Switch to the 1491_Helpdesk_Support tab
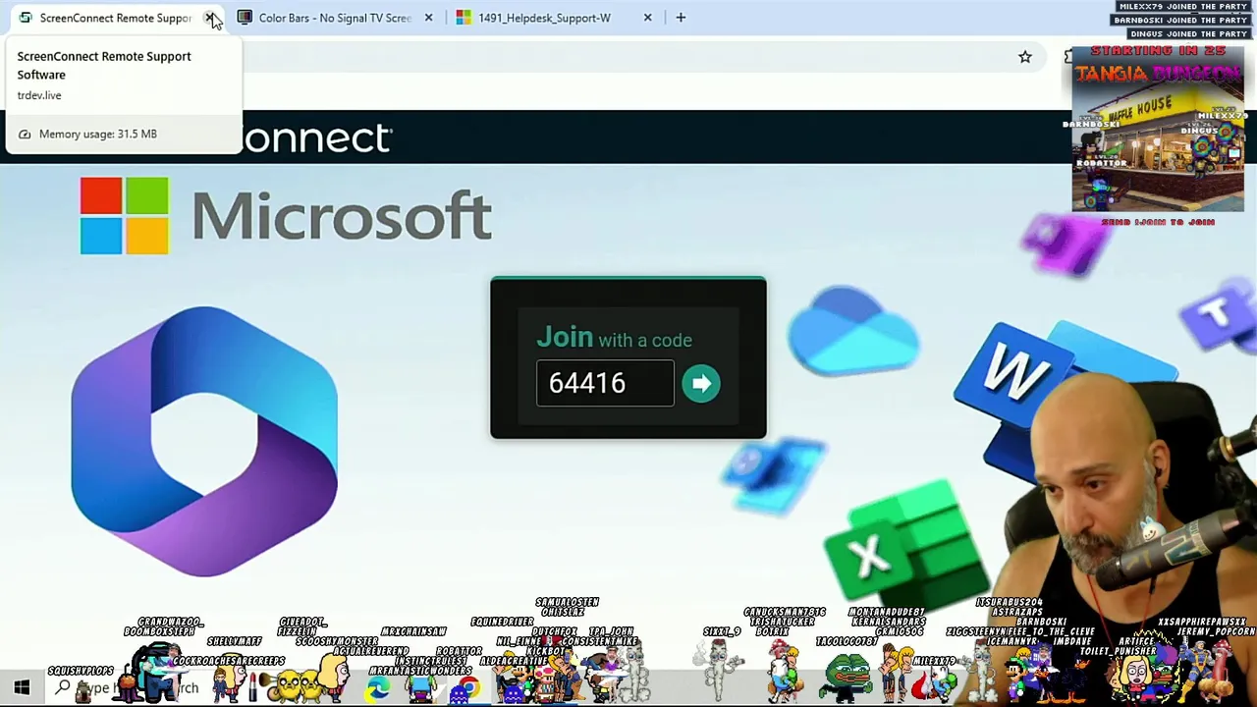1257x707 pixels. click(544, 18)
